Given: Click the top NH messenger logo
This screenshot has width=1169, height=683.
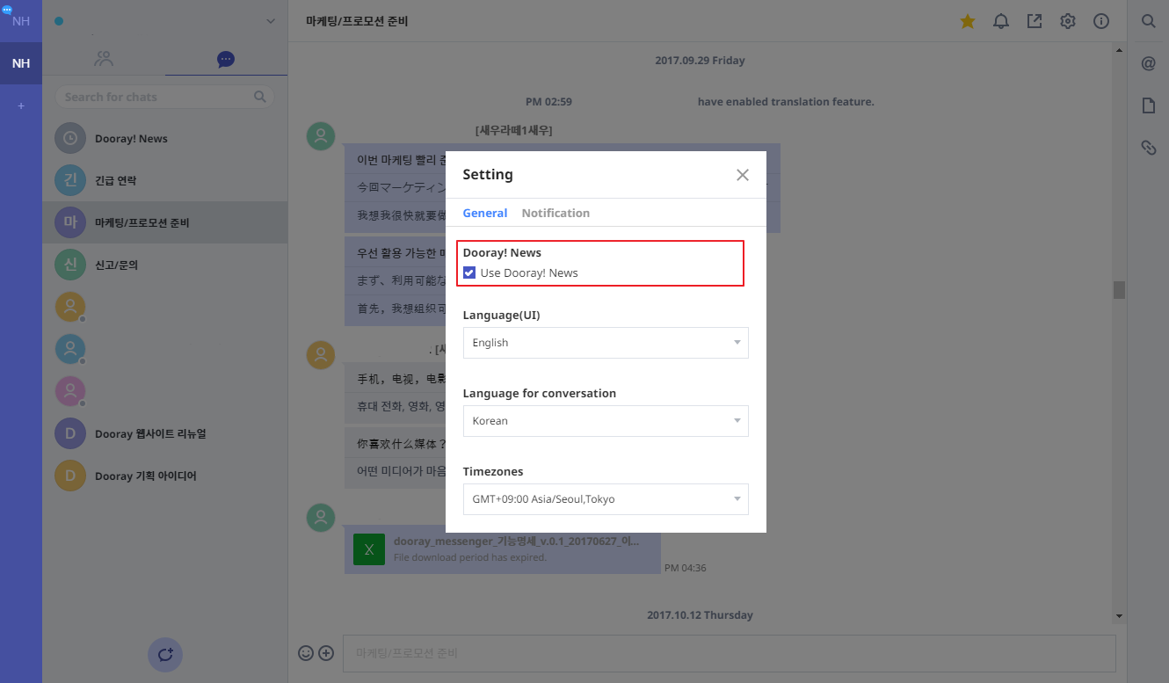Looking at the screenshot, I should 19,19.
